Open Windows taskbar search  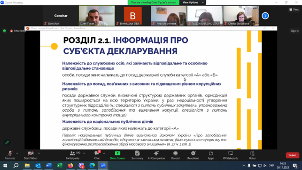16,166
